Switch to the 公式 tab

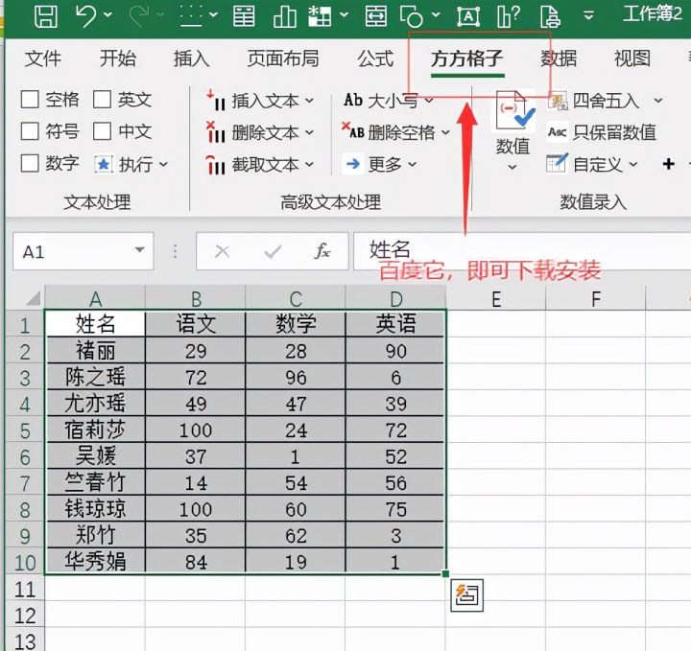pos(375,58)
